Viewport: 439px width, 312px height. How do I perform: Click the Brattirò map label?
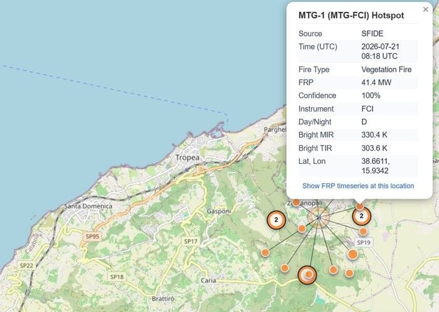click(163, 299)
